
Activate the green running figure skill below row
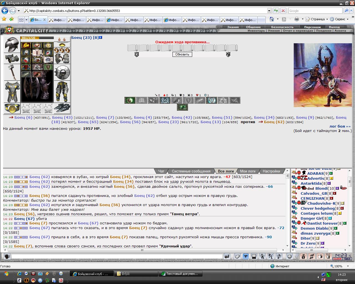coord(182,107)
